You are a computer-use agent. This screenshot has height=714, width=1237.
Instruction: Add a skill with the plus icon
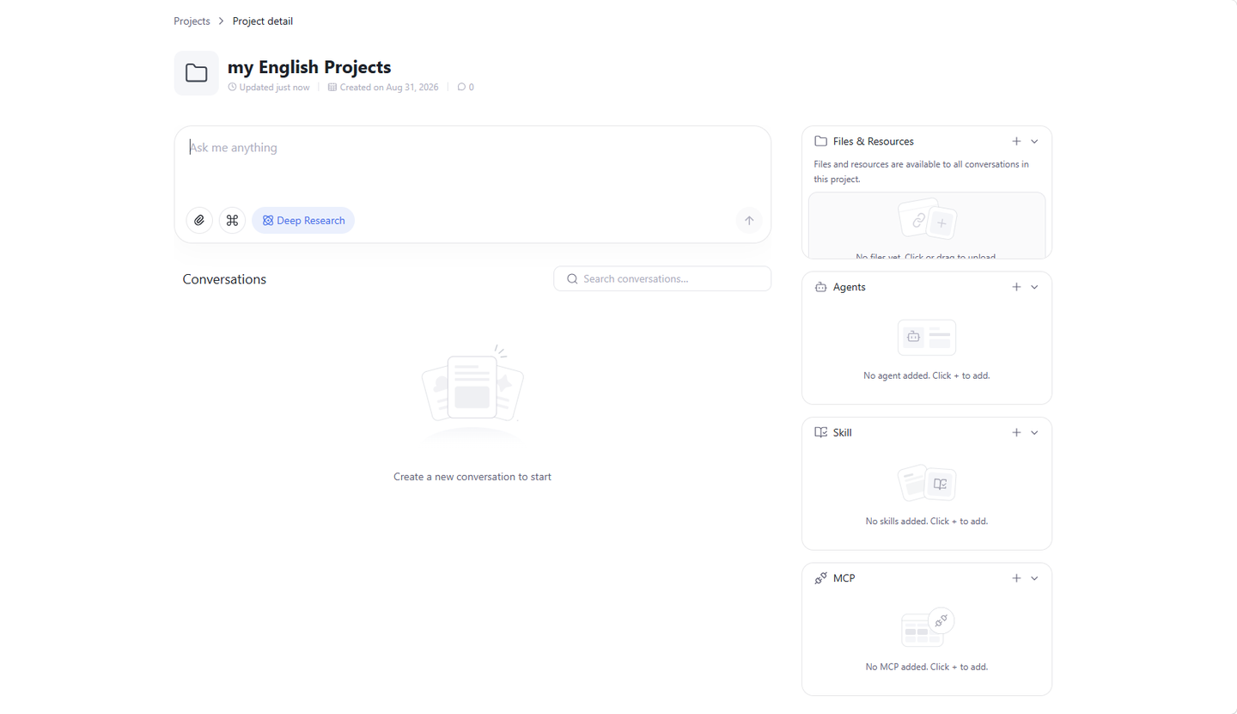[x=1016, y=432]
